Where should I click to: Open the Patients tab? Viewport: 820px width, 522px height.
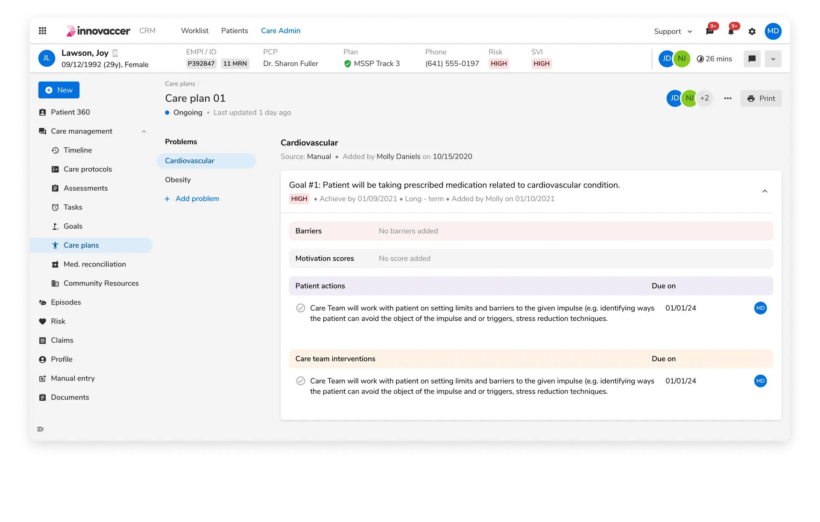(x=234, y=31)
